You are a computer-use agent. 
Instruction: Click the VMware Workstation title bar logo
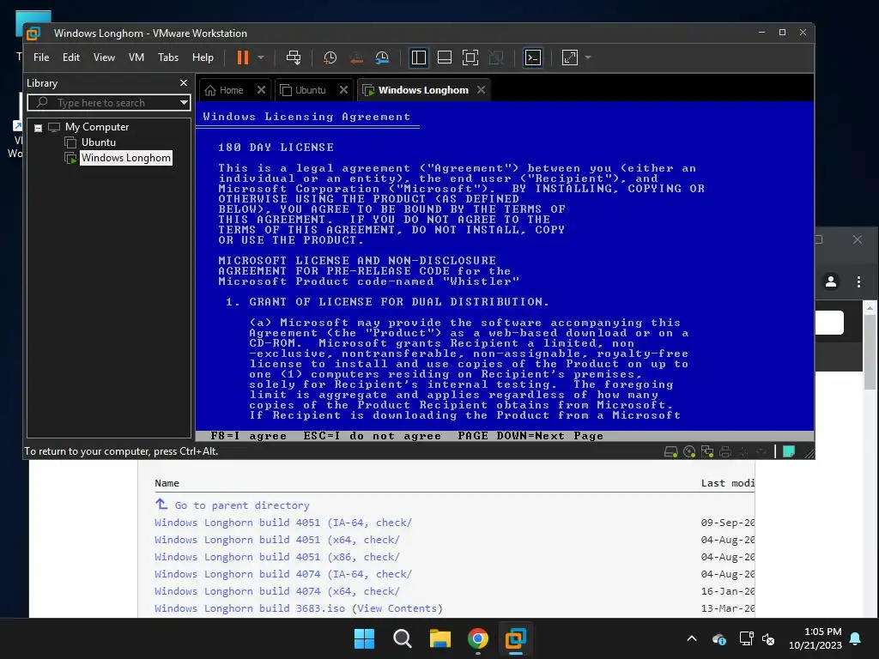pyautogui.click(x=33, y=33)
